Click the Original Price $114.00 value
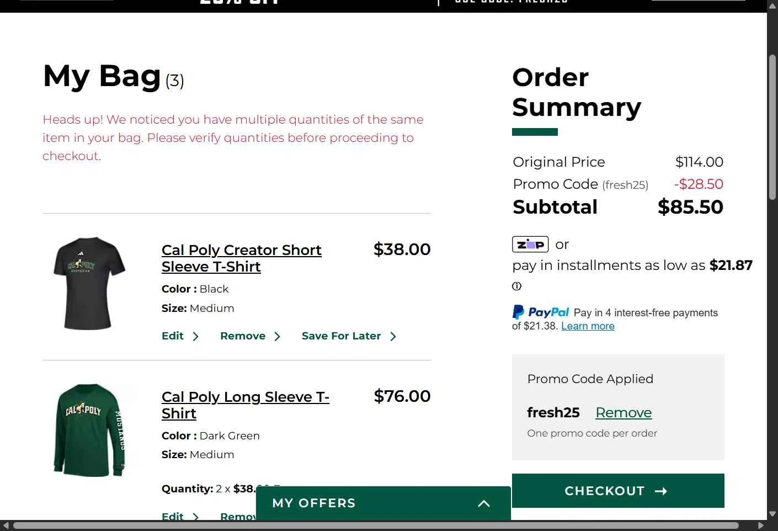Screen dimensions: 778x531 699,162
